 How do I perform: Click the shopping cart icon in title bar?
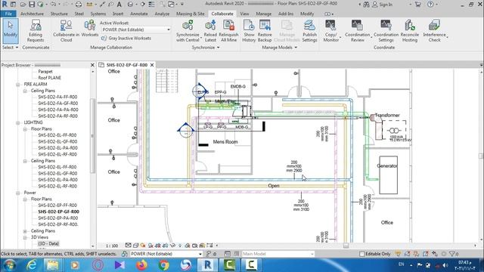pyautogui.click(x=418, y=5)
